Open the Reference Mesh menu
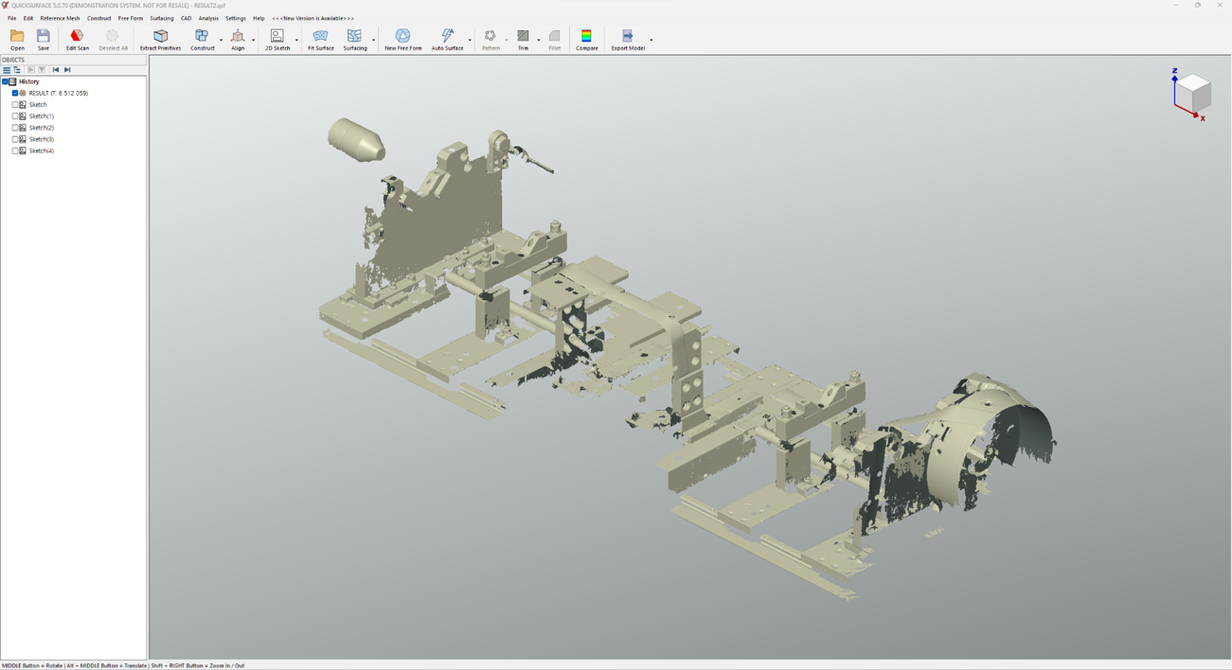The height and width of the screenshot is (670, 1232). pyautogui.click(x=60, y=18)
